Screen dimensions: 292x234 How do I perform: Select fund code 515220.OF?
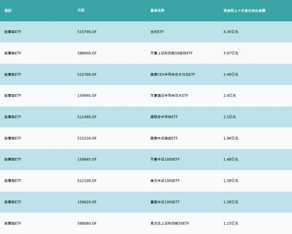click(87, 138)
